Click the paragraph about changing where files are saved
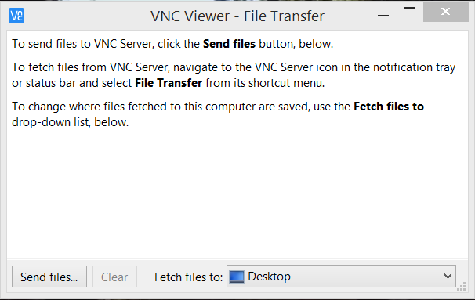 [218, 114]
